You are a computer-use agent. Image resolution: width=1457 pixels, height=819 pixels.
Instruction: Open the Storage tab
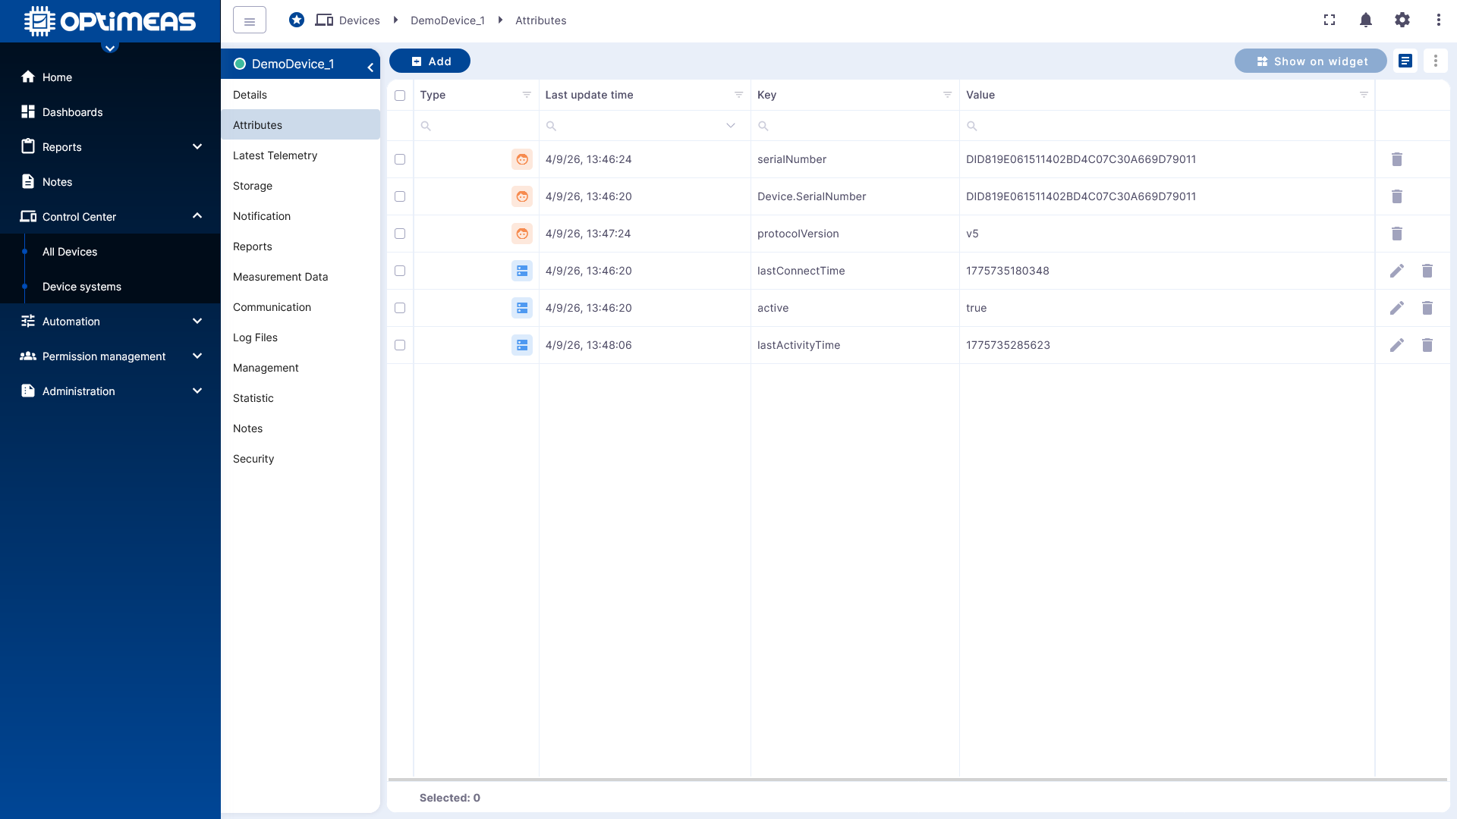coord(301,186)
